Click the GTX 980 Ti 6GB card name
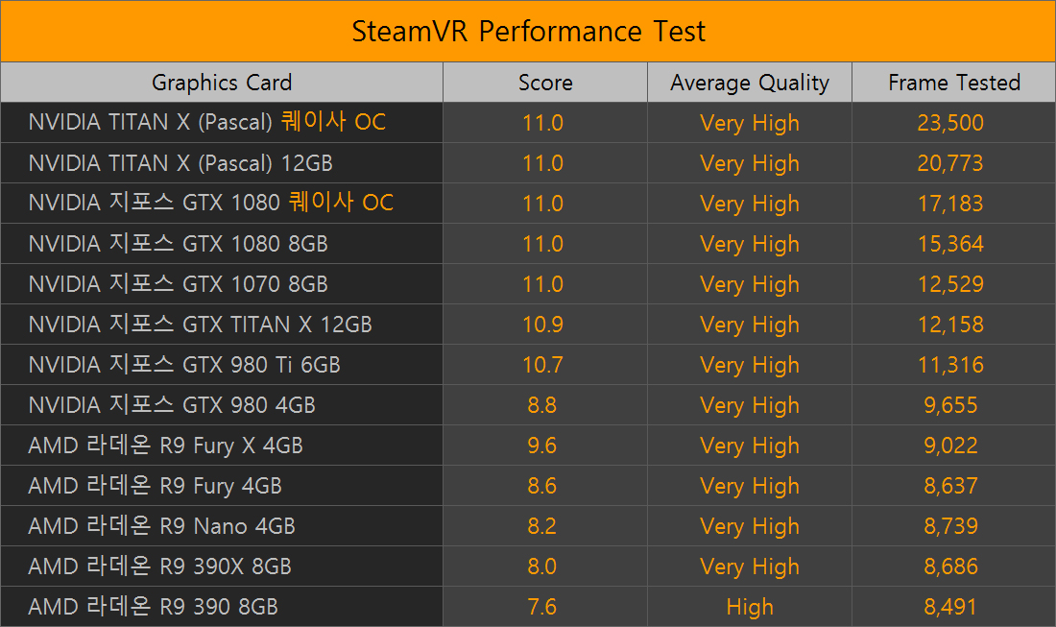The width and height of the screenshot is (1056, 627). coord(184,364)
